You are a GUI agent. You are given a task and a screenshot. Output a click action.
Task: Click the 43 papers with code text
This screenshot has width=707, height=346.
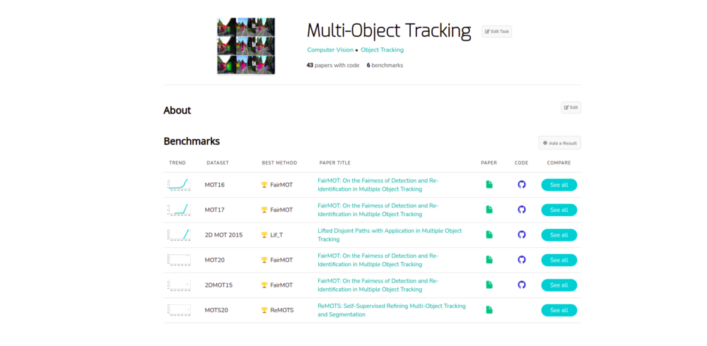[x=333, y=66]
